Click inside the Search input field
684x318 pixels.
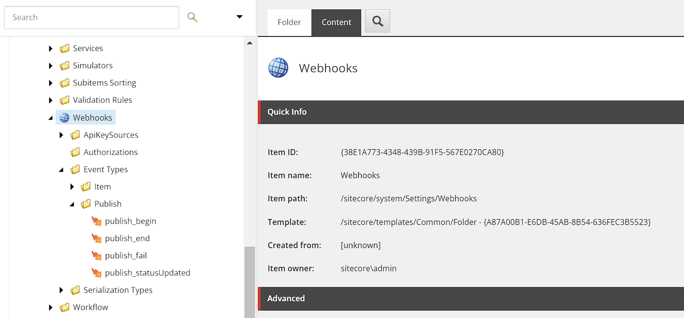(91, 17)
